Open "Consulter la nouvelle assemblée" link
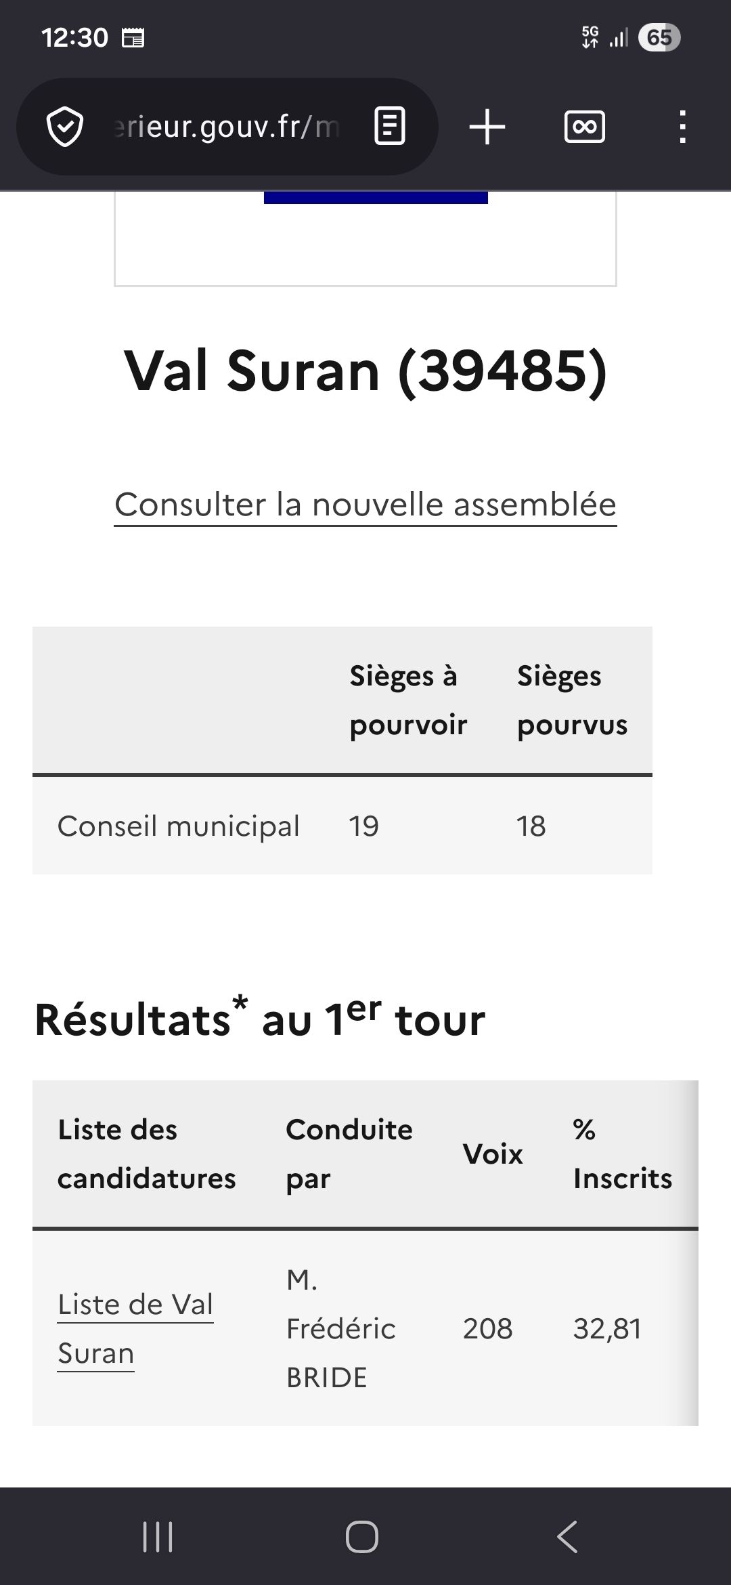731x1585 pixels. [365, 505]
